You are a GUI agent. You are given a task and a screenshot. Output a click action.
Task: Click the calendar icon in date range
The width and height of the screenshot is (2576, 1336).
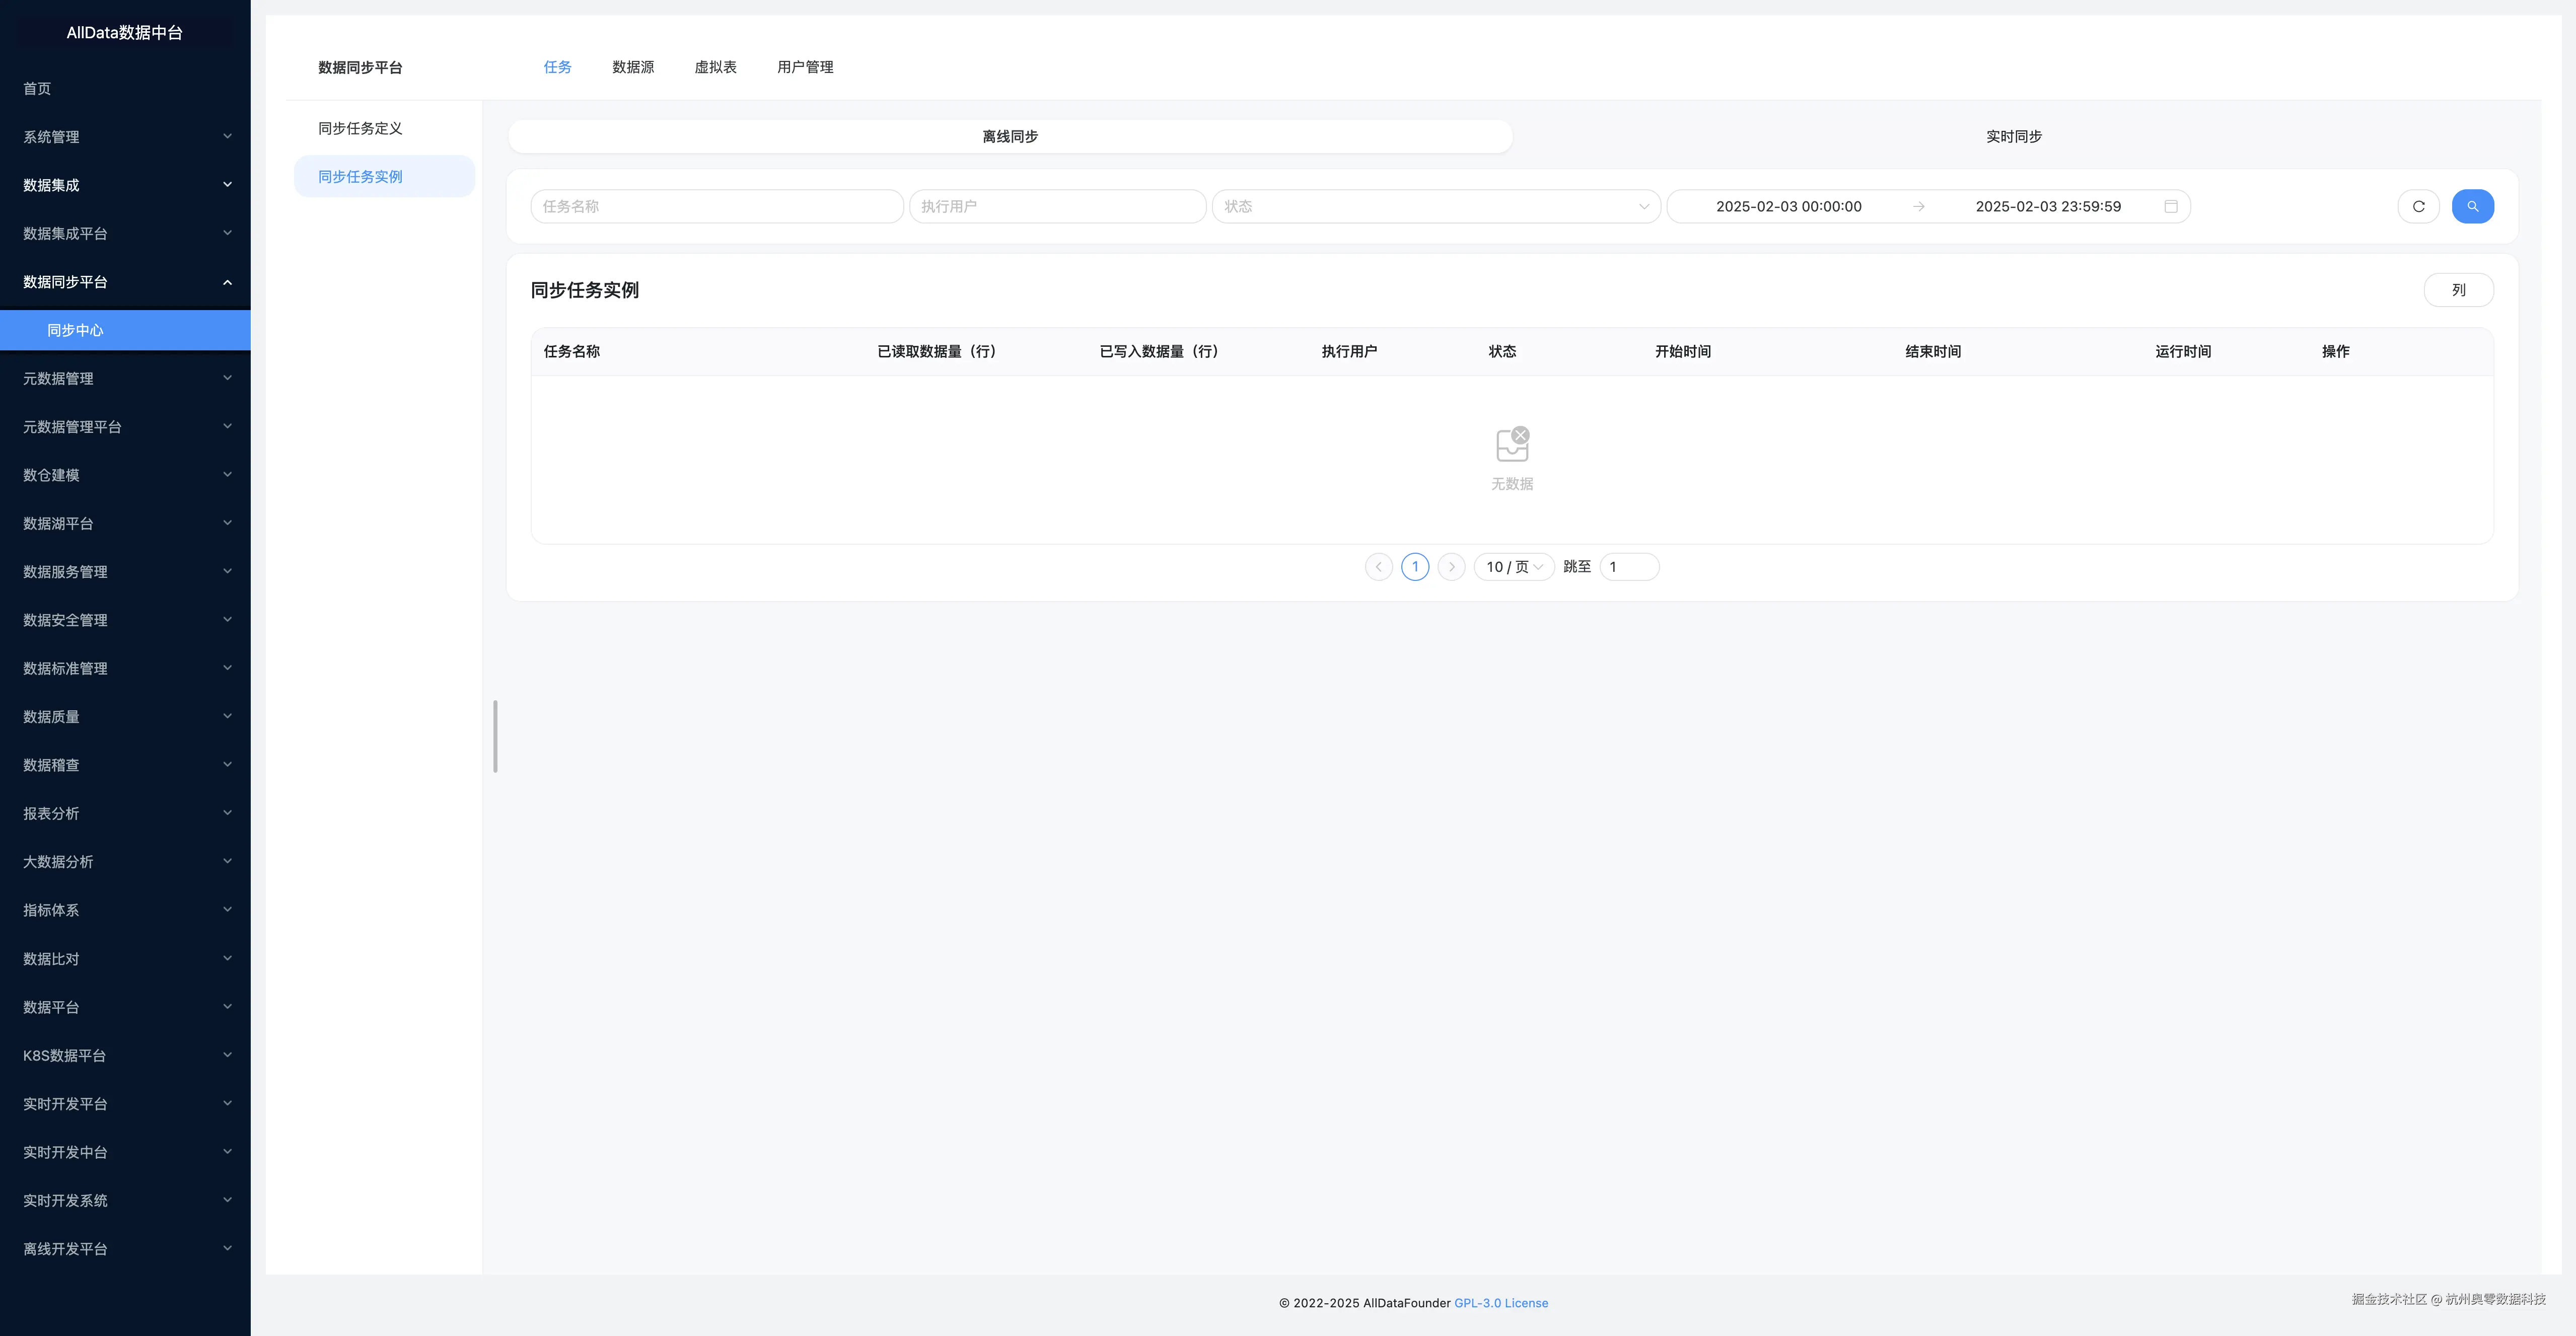pyautogui.click(x=2171, y=206)
